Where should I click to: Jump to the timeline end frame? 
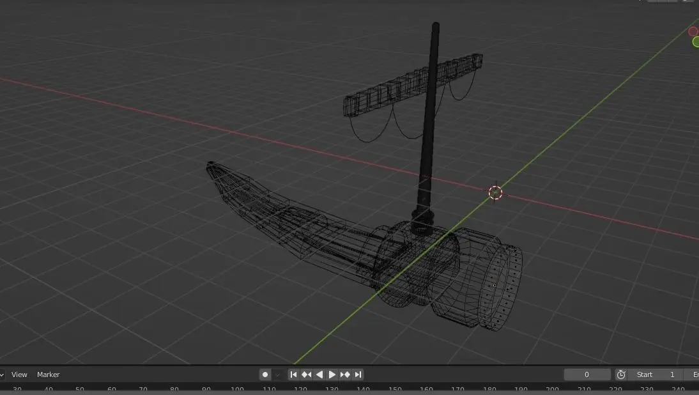tap(358, 375)
